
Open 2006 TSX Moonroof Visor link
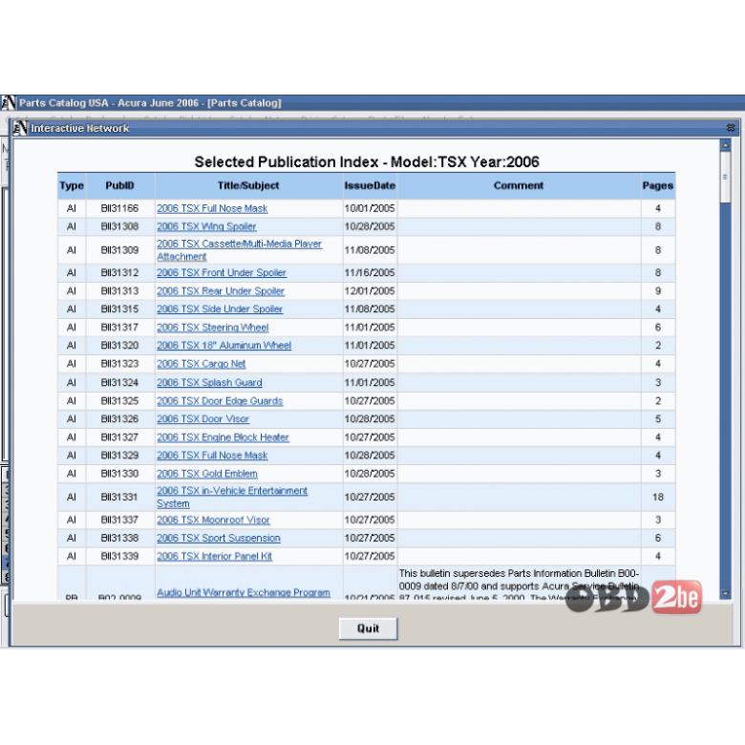213,520
